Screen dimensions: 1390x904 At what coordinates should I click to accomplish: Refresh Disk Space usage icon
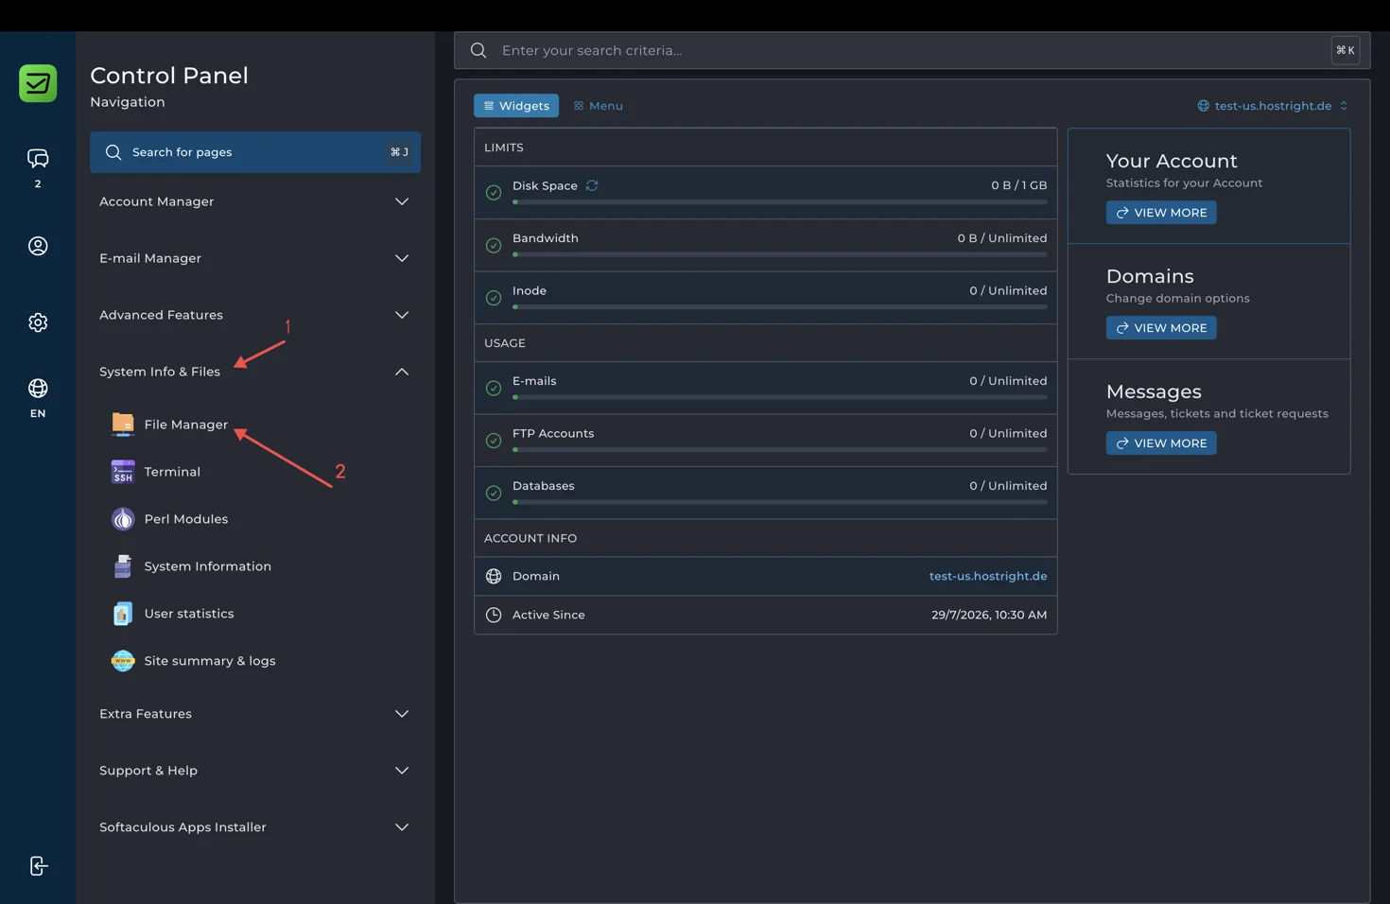[x=592, y=185]
